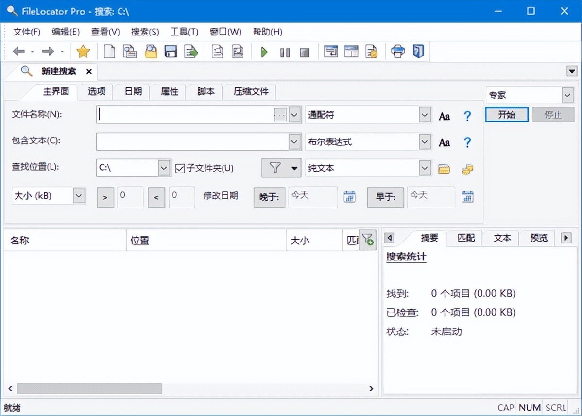This screenshot has width=582, height=416.
Task: Click the Pause search toolbar icon
Action: click(x=285, y=52)
